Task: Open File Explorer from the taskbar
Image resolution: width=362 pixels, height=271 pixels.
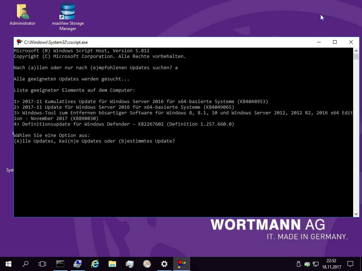Action: tap(112, 264)
